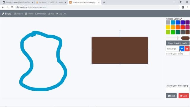Pick the brown color swatch
Image resolution: width=190 pixels, height=107 pixels.
tap(187, 32)
